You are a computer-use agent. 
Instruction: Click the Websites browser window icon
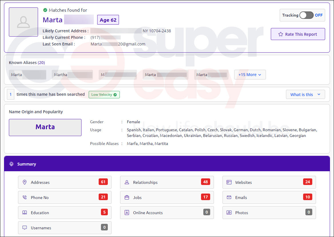(x=229, y=182)
